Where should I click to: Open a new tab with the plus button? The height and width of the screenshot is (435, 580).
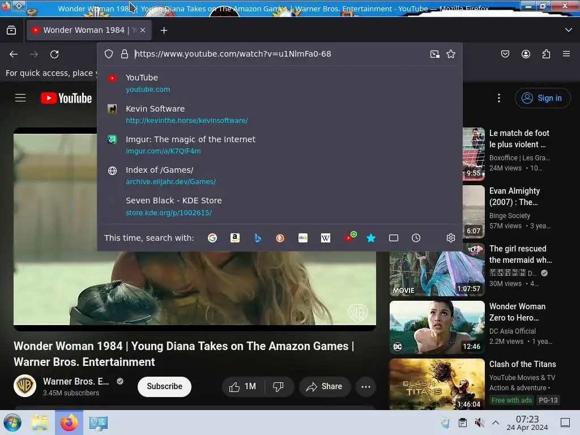tap(164, 31)
